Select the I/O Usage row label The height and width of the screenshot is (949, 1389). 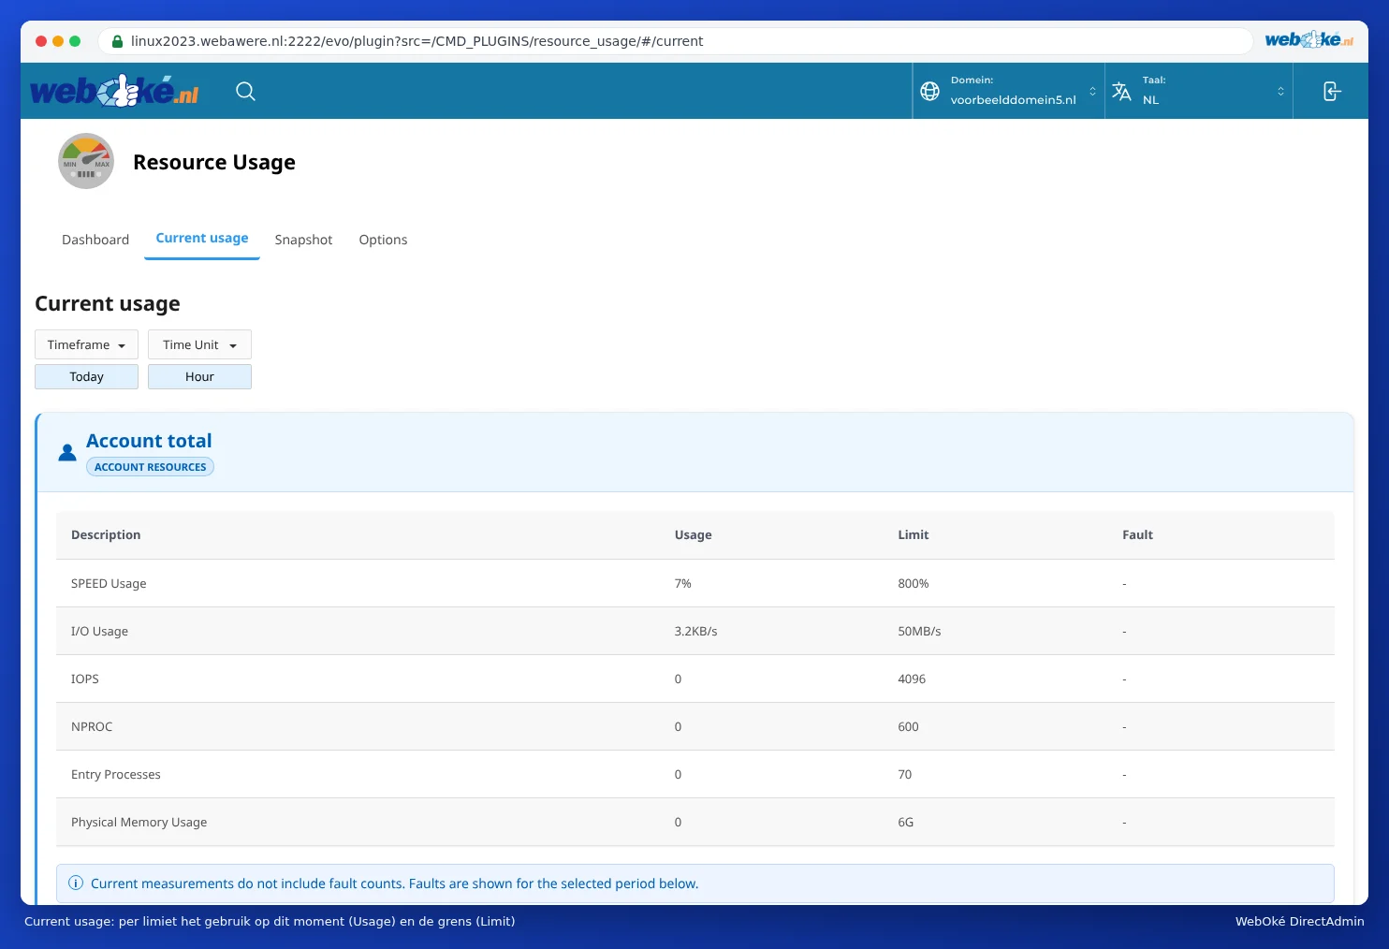pos(99,631)
